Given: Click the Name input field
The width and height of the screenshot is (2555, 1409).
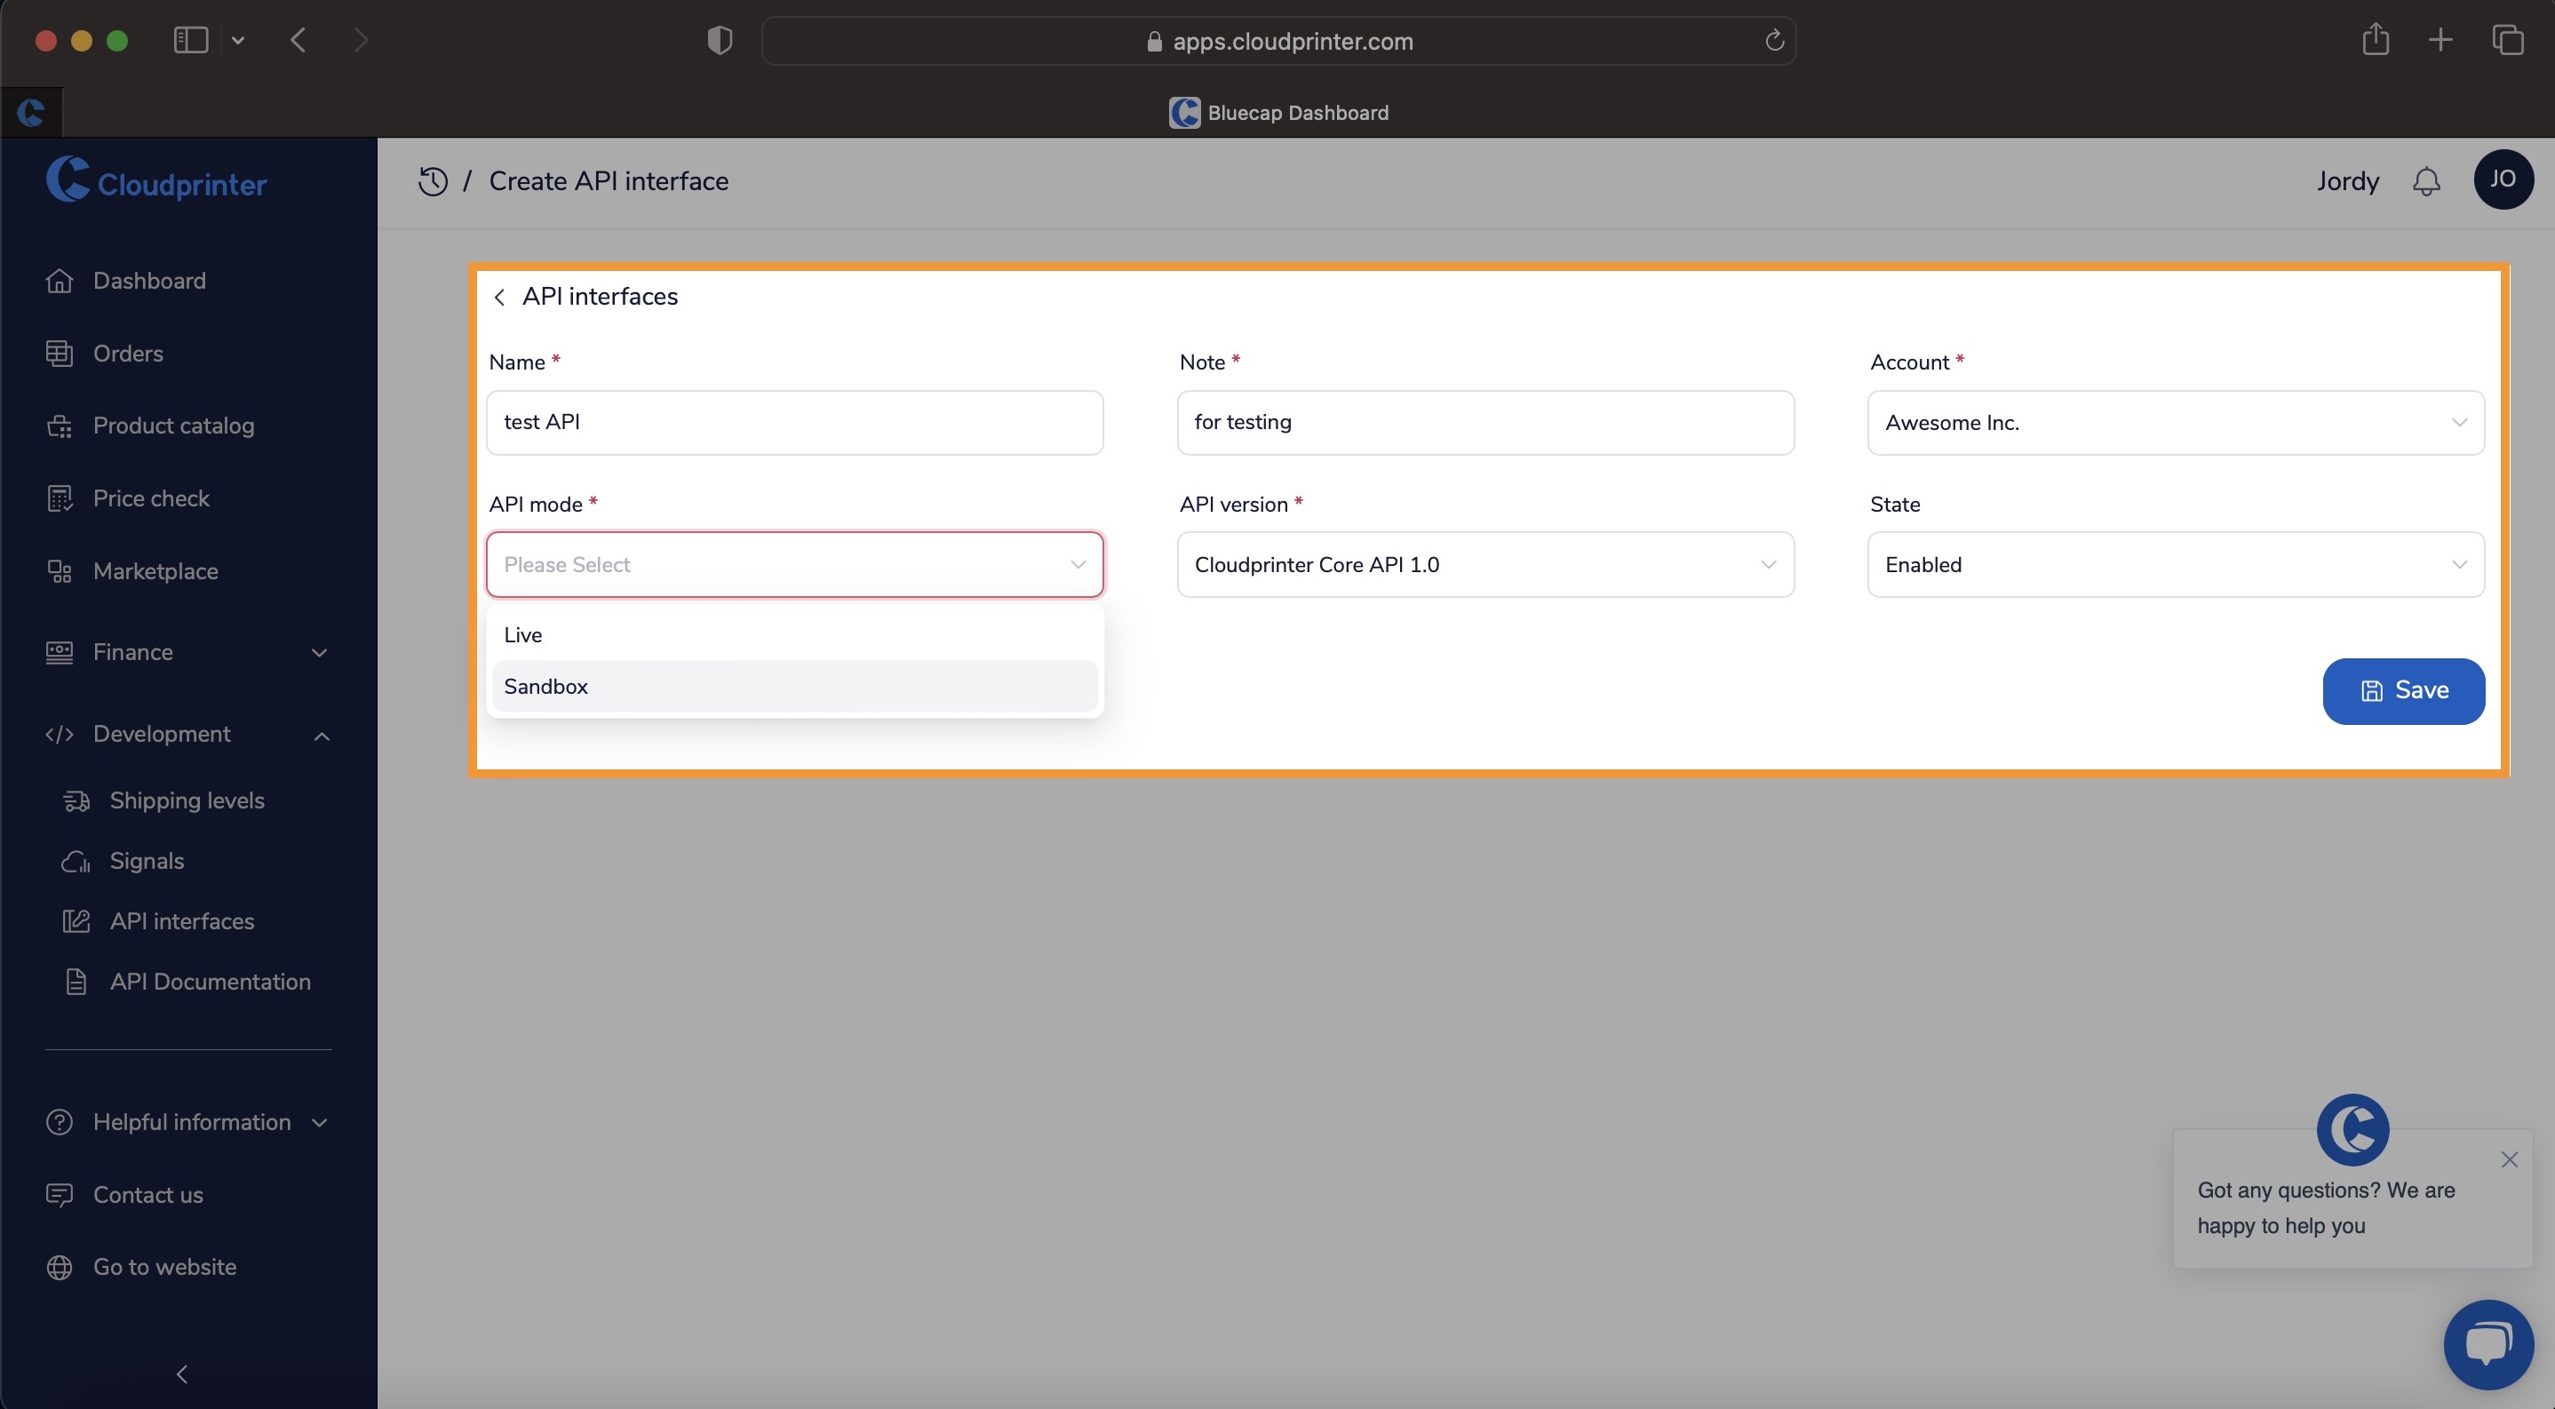Looking at the screenshot, I should click(x=794, y=422).
